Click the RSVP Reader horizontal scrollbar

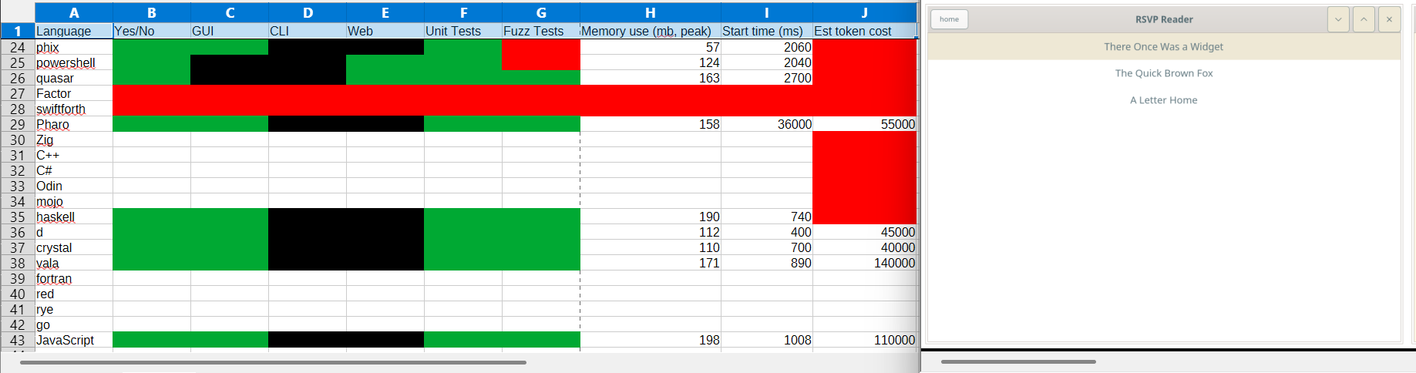[1018, 361]
